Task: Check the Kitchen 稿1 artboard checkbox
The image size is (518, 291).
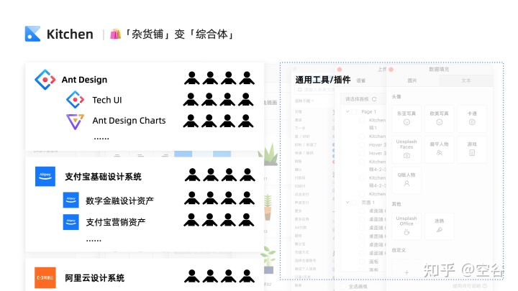Action: 362,120
